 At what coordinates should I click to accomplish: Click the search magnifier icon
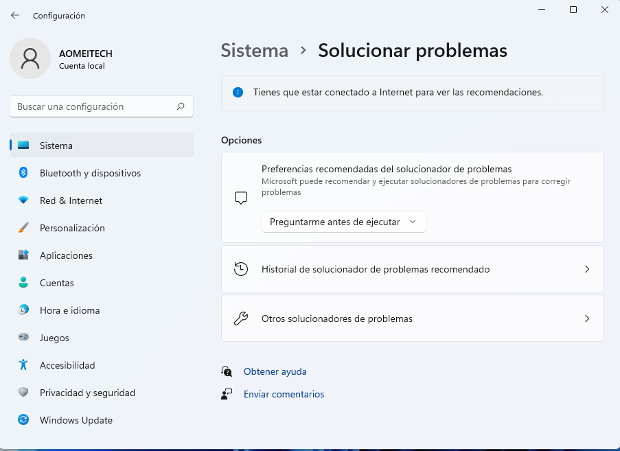181,106
